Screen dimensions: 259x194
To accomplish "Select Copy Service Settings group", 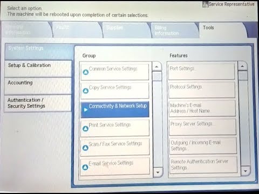I will pos(115,91).
